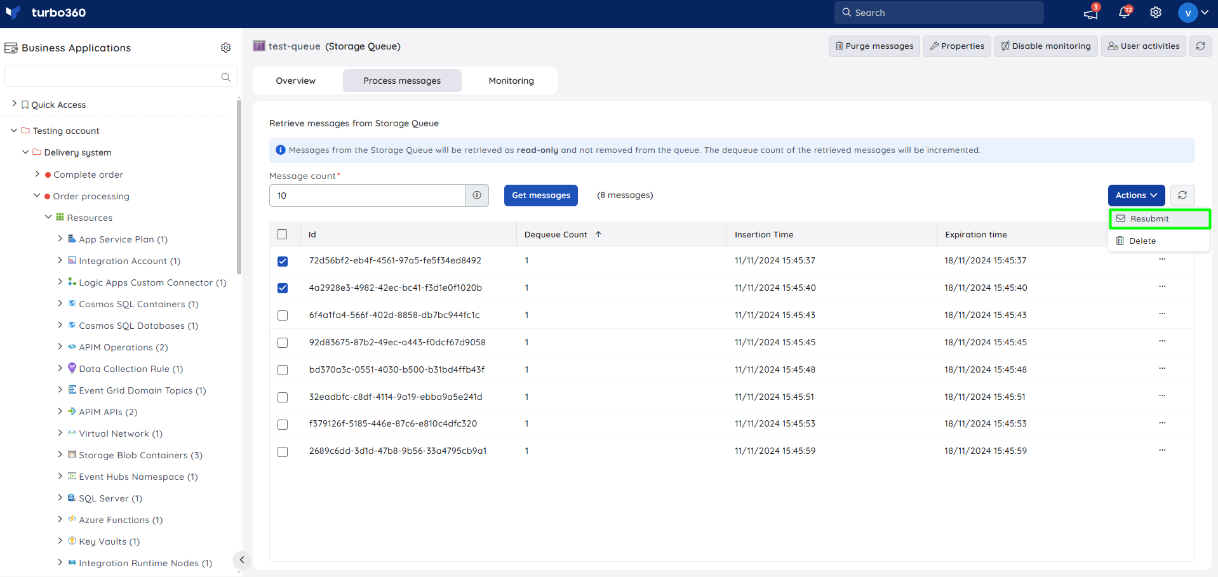Click the sidebar search magnifier icon
The width and height of the screenshot is (1218, 577).
click(225, 77)
